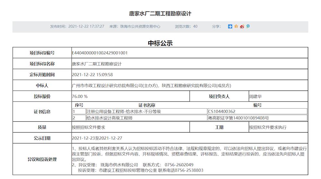
Task: Click the page title 唐家水厂二期工程勘察设计
Action: pos(160,14)
